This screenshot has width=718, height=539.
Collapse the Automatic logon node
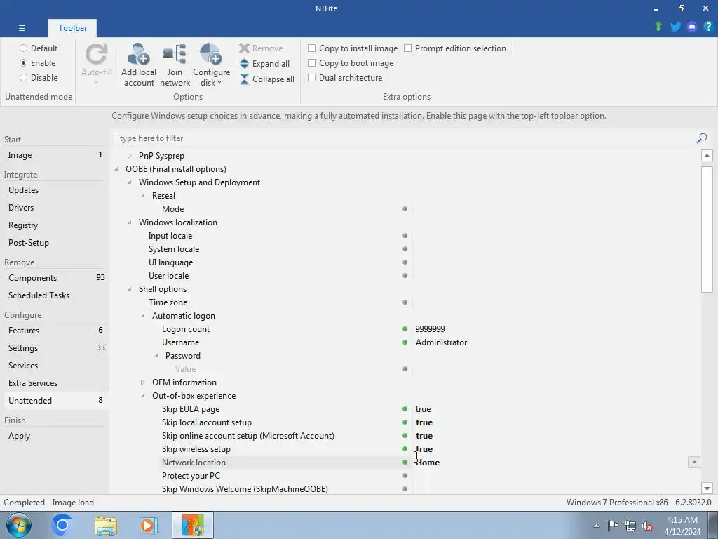click(142, 316)
